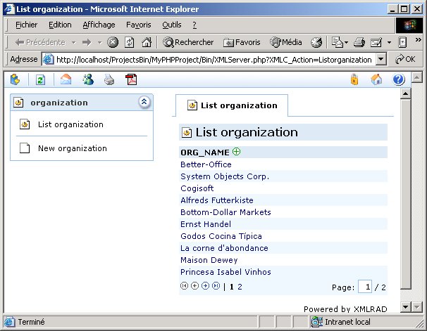Click the green refresh icon in page toolbar
Viewport: 427px width, 331px height.
point(41,79)
